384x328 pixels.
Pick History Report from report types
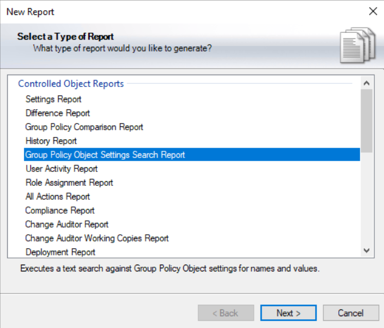tap(51, 141)
